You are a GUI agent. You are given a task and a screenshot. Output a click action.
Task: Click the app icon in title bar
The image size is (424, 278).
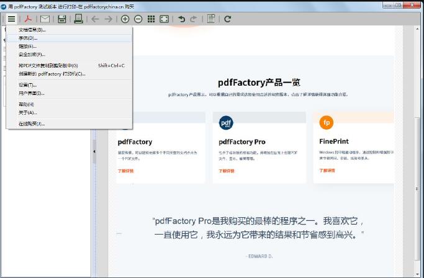[4, 6]
